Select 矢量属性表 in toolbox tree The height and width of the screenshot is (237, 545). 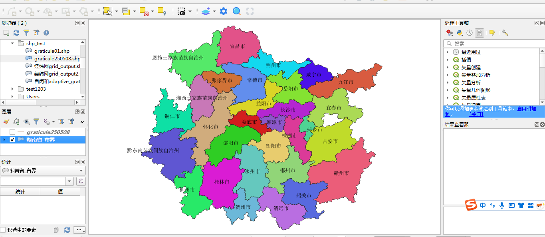click(474, 98)
